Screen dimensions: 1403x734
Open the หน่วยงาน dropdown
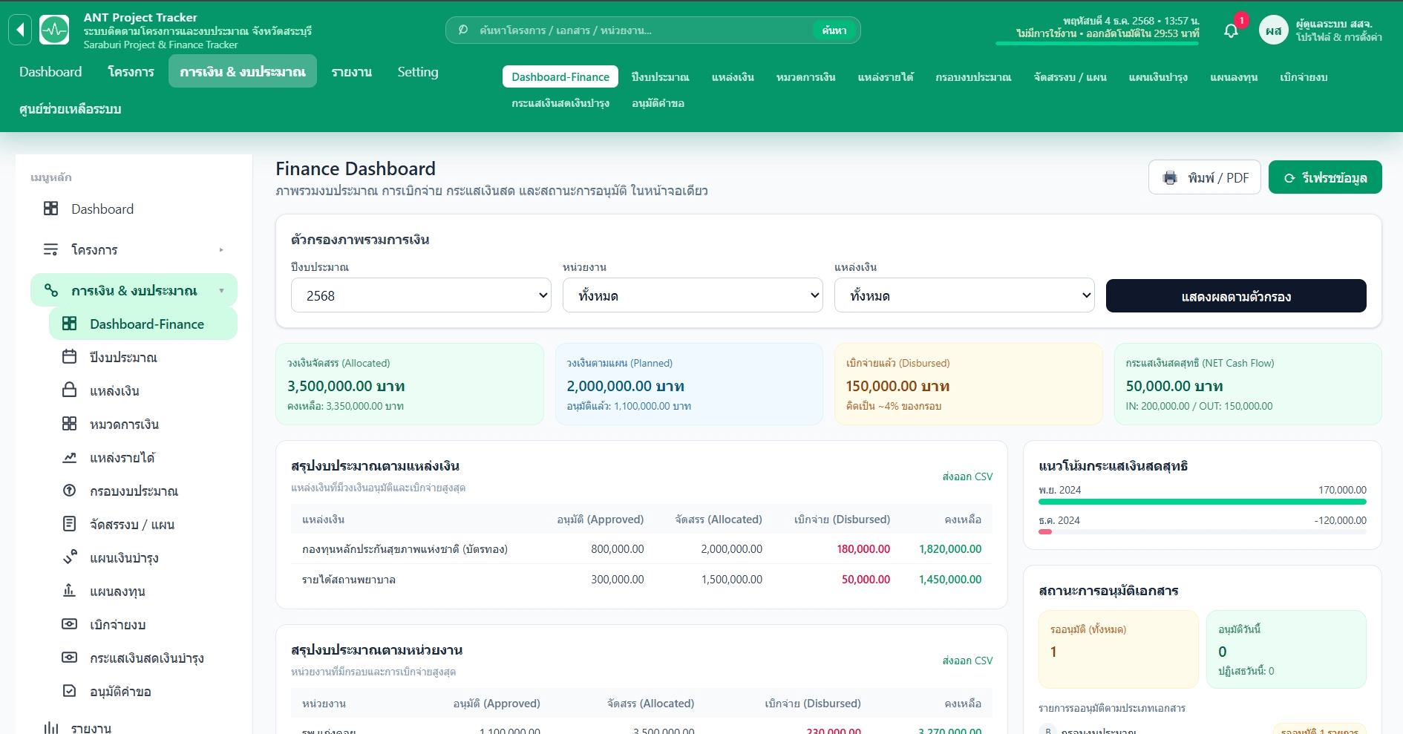692,295
